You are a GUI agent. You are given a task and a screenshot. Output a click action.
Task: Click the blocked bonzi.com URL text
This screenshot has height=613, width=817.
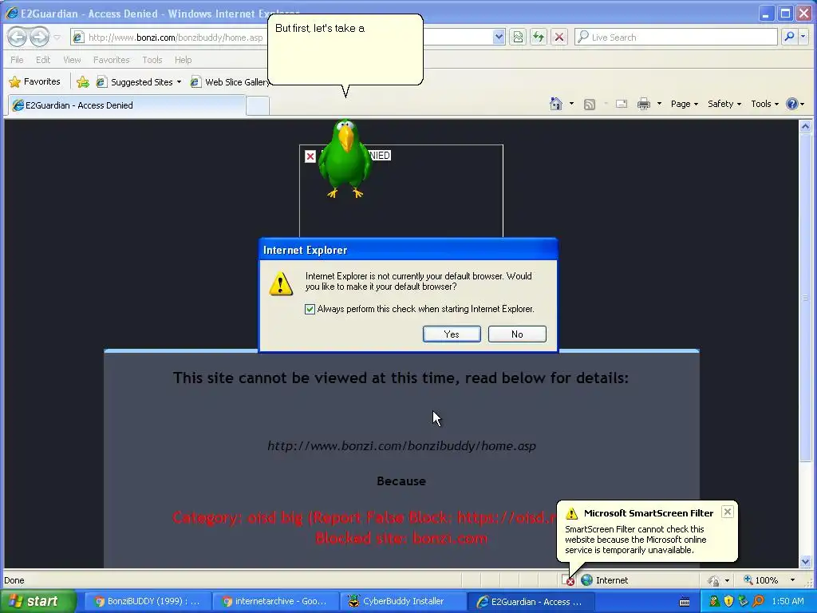click(x=401, y=446)
